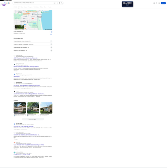This screenshot has height=168, width=168.
Task: Select the All results tab
Action: tap(19, 7)
